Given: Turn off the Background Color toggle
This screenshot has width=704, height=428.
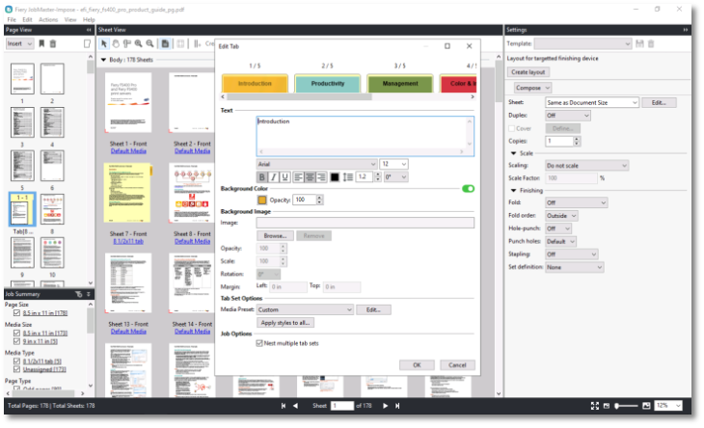Looking at the screenshot, I should pos(468,189).
